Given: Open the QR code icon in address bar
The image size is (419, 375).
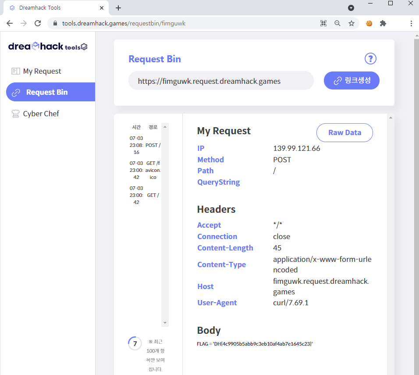Looking at the screenshot, I should 323,23.
